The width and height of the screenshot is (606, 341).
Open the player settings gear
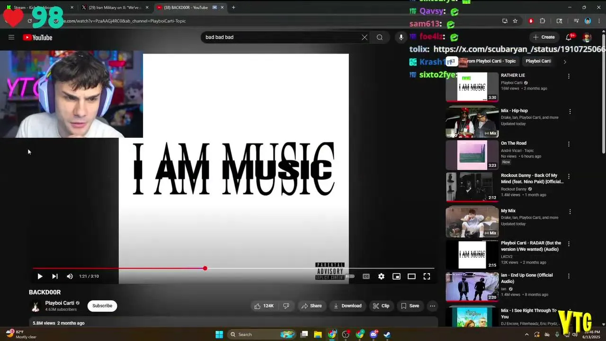381,276
